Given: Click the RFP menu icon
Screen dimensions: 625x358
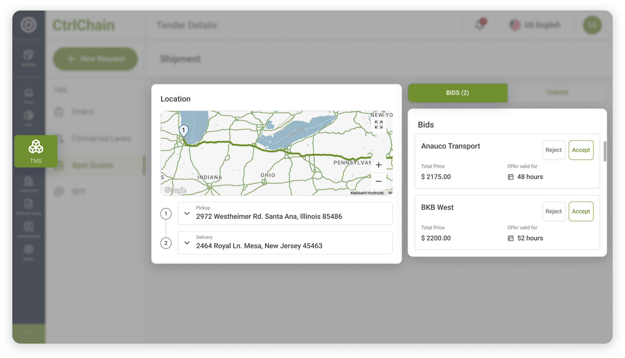Looking at the screenshot, I should click(59, 192).
